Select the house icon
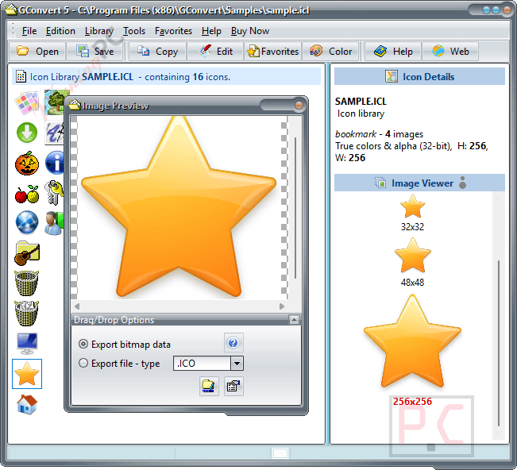The width and height of the screenshot is (517, 470). [27, 404]
